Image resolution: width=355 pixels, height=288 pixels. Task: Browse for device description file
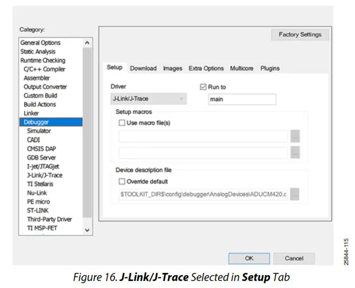coord(295,194)
